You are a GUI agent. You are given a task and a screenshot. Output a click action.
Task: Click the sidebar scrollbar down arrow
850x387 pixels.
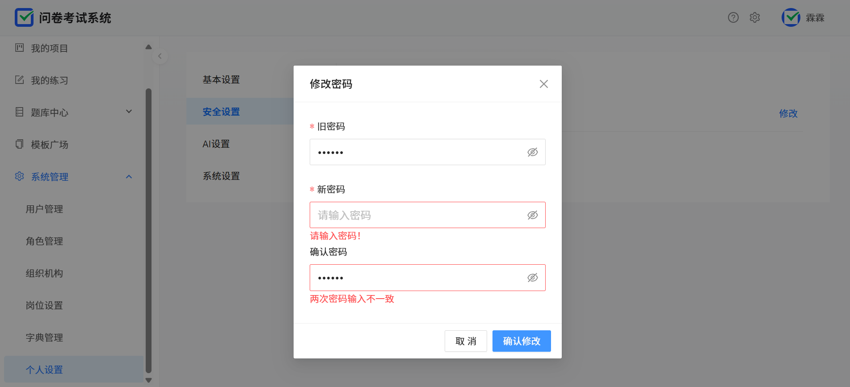149,380
